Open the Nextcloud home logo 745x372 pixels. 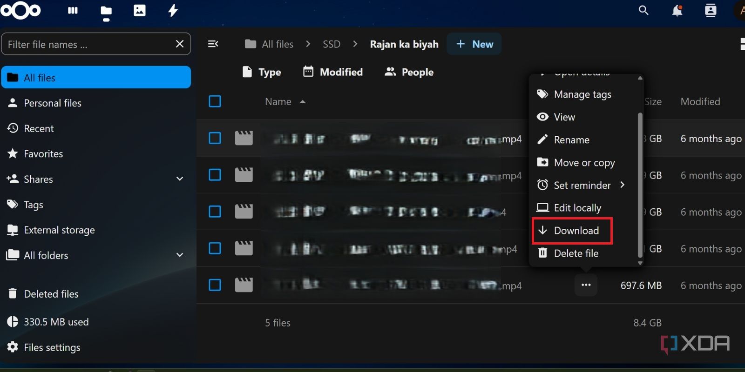point(20,10)
